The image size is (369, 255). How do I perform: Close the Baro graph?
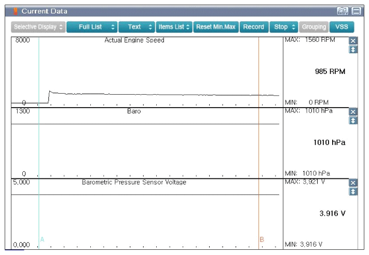pyautogui.click(x=353, y=112)
